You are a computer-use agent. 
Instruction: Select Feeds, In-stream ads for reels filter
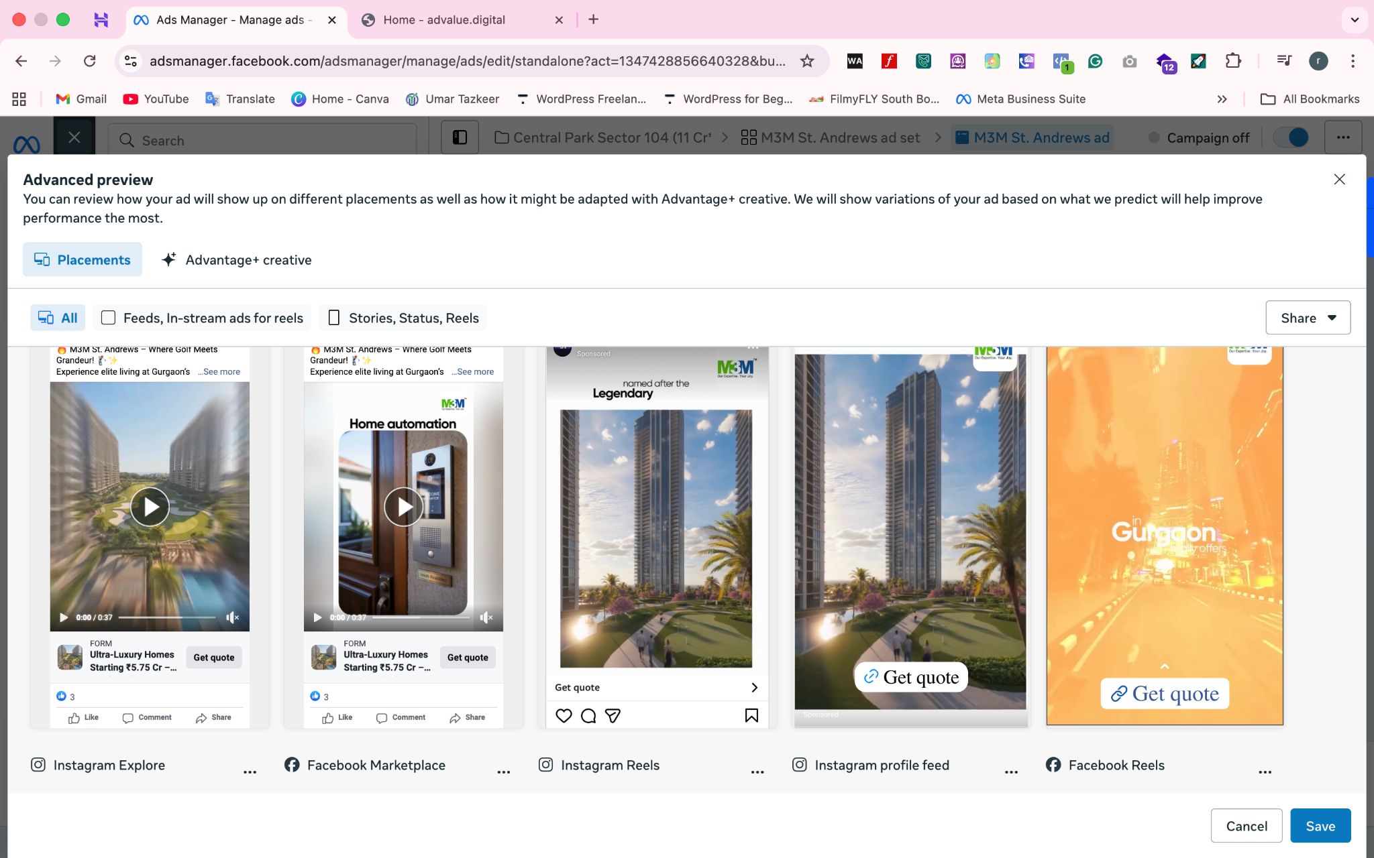coord(202,318)
